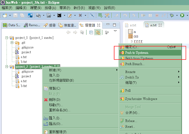189x134 pixels.
Task: Switch to the Remo... view tab
Action: 32,25
